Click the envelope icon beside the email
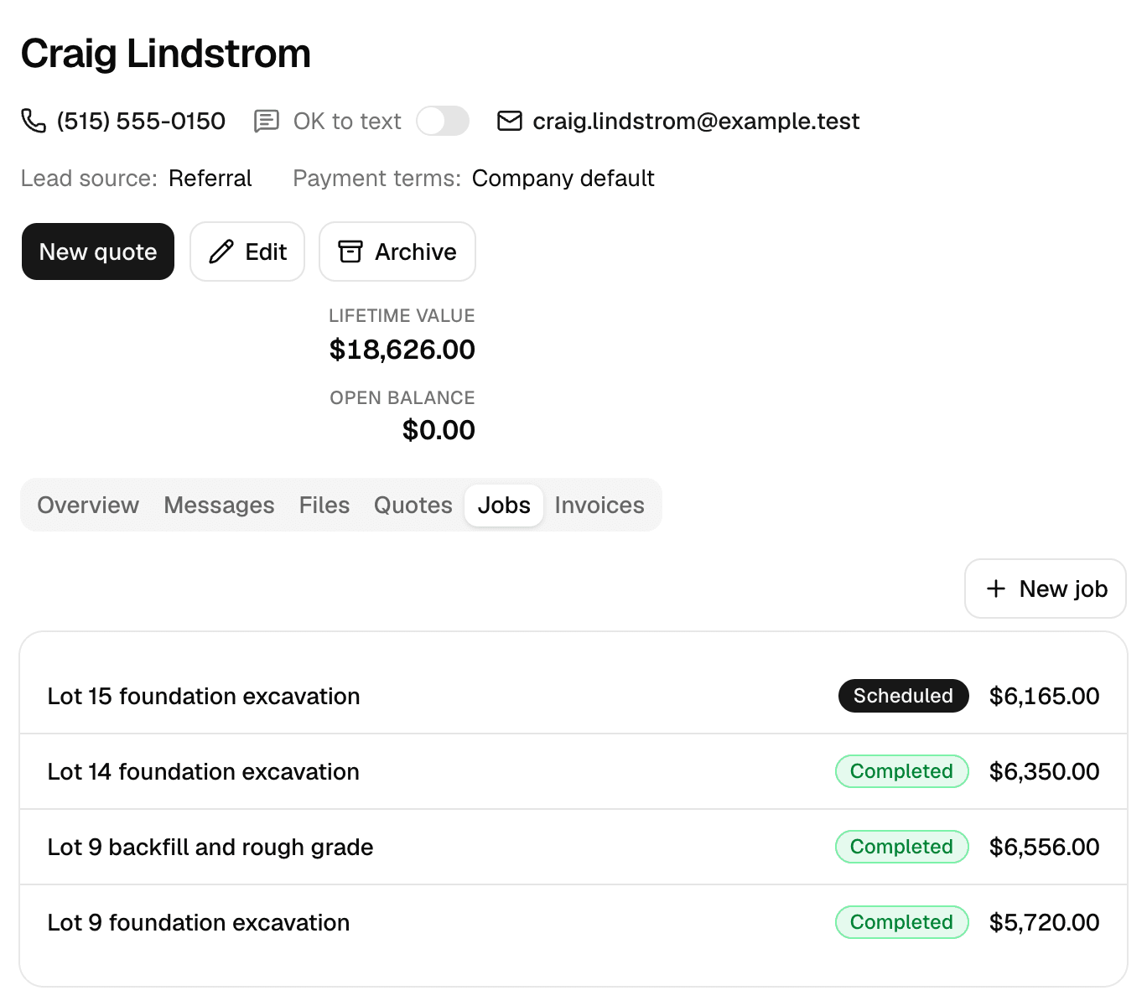Screen dimensions: 1147x1006 510,121
